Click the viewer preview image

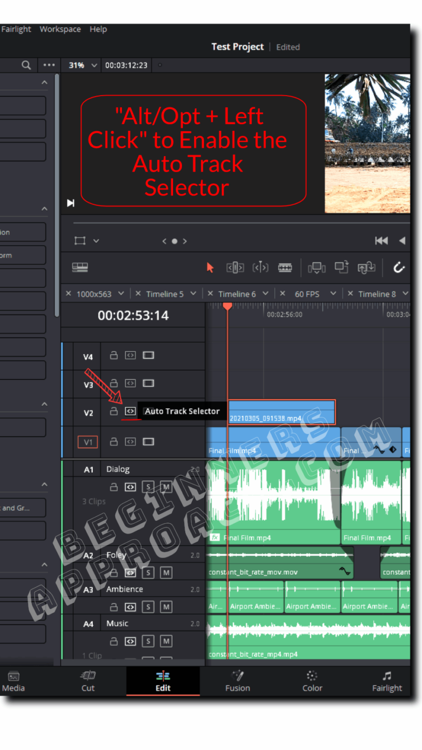368,143
